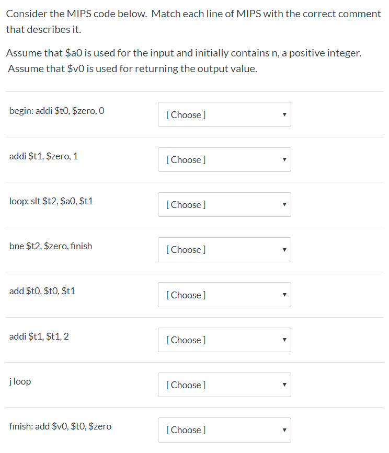The image size is (389, 453).
Task: Click the arrow icon beside the 'j loop' dropdown
Action: [284, 385]
